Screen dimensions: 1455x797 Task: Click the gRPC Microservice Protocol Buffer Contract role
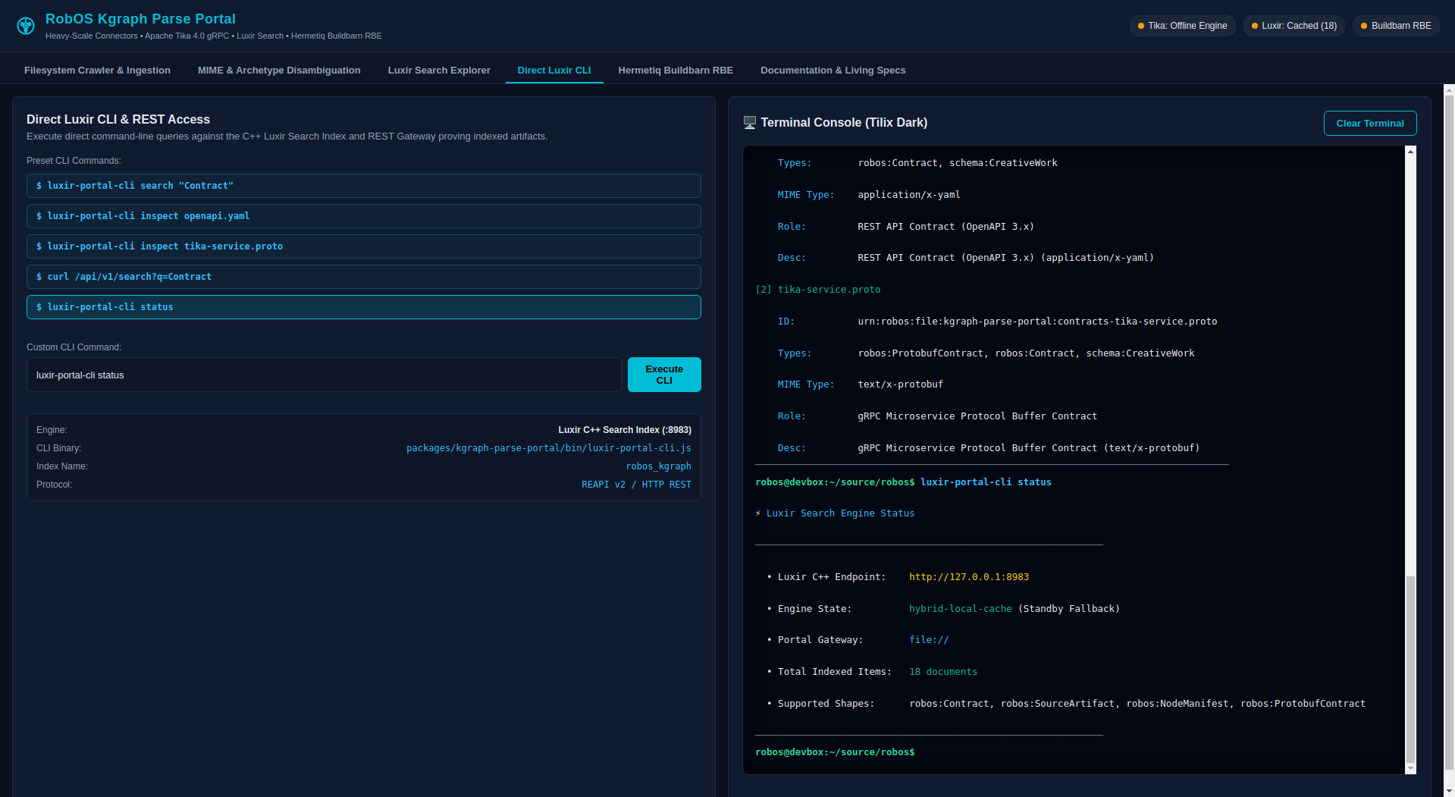977,416
